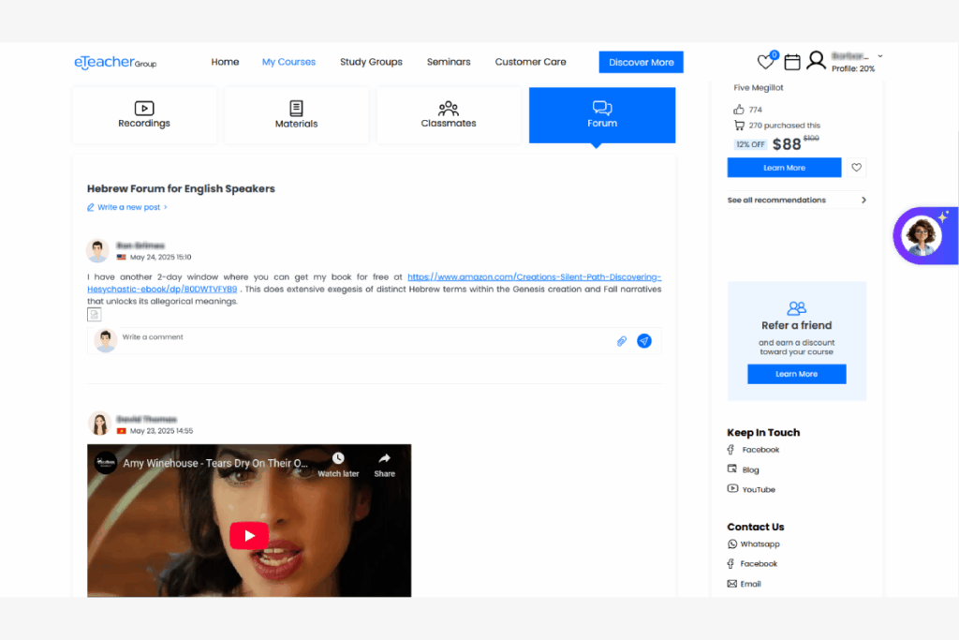Click the broken image attachment icon under the post

pos(95,315)
